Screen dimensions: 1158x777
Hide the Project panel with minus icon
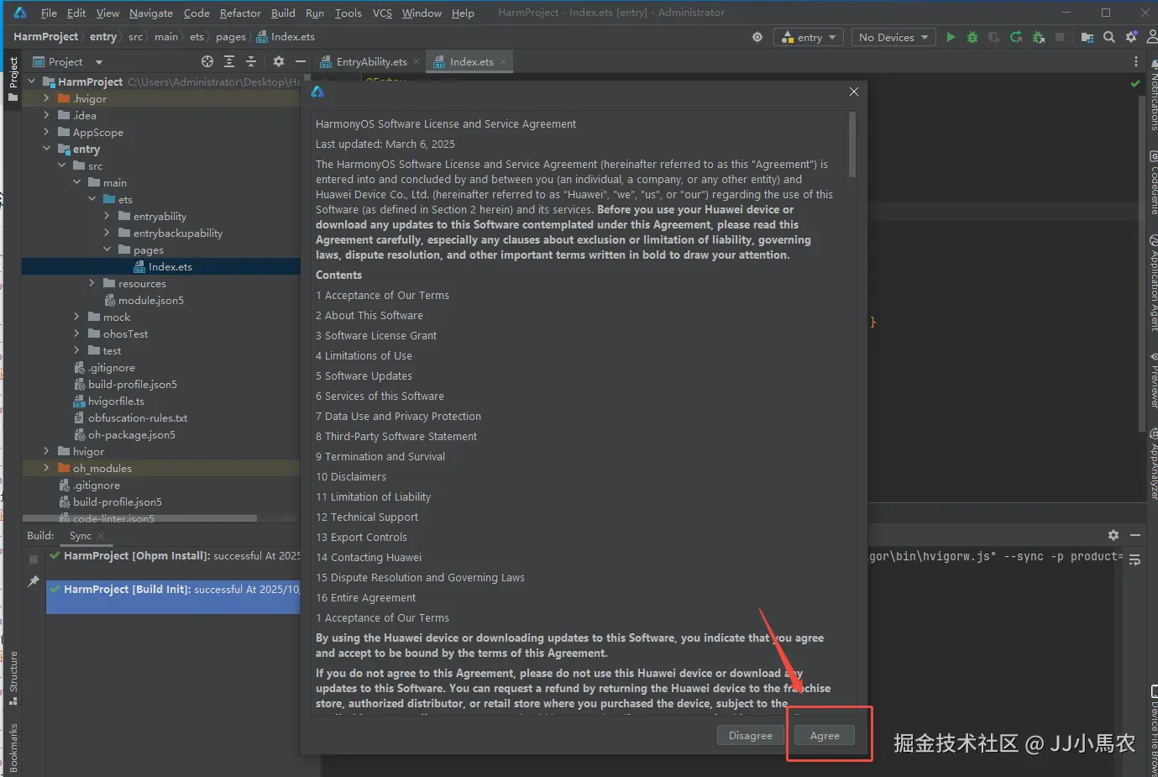(x=300, y=61)
